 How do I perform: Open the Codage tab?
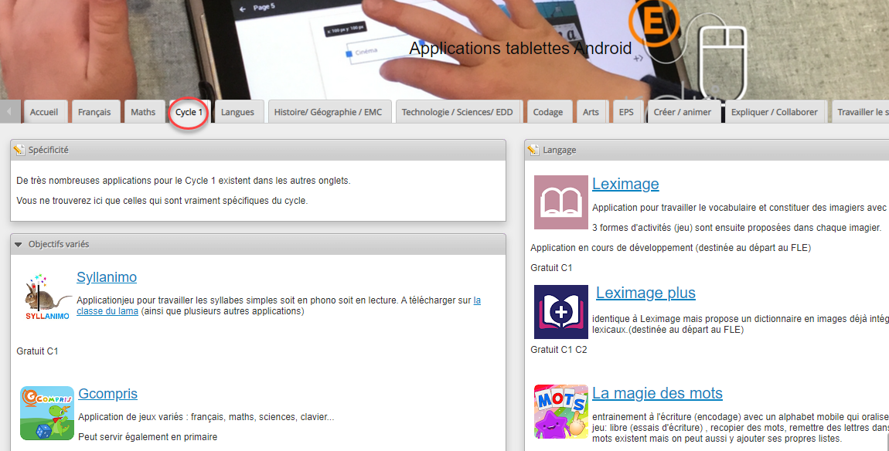(548, 112)
